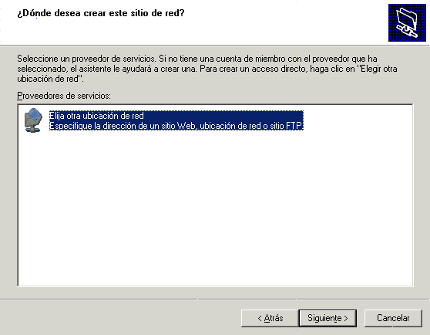Image resolution: width=430 pixels, height=335 pixels.
Task: Select the 'Elija otra ubicación de red' entry
Action: pyautogui.click(x=96, y=116)
